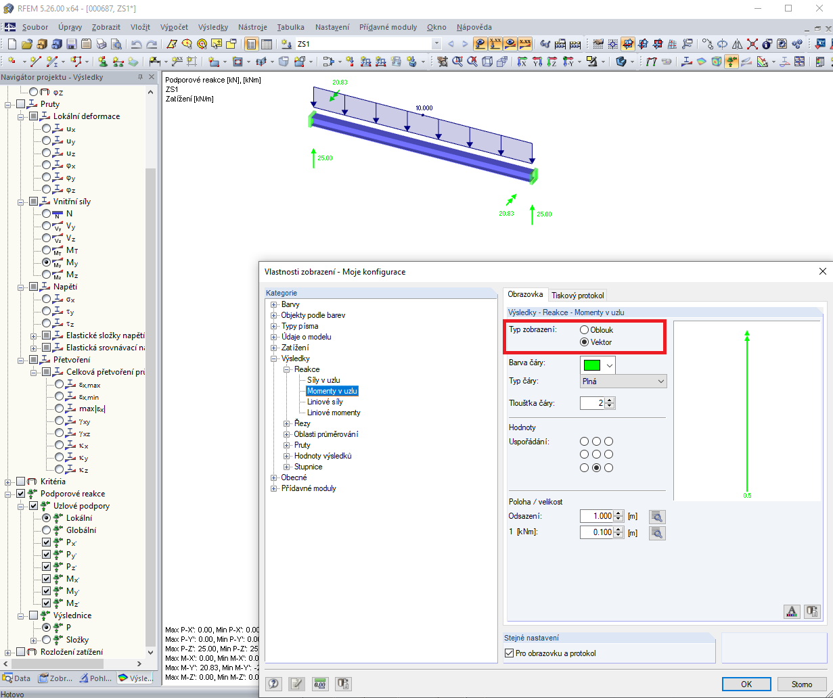Open the Barva čáry green color swatch
Viewport: 833px width, 698px height.
click(598, 365)
